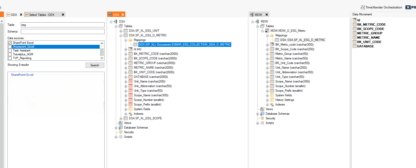Image resolution: width=416 pixels, height=168 pixels.
Task: Click the Views icon in DSA tree
Action: pyautogui.click(x=121, y=123)
